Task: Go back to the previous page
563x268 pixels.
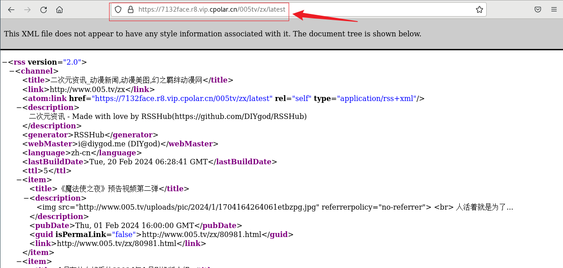Action: (x=11, y=9)
